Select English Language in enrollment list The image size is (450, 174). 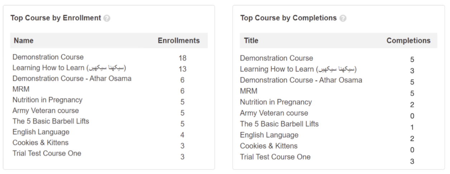click(41, 132)
